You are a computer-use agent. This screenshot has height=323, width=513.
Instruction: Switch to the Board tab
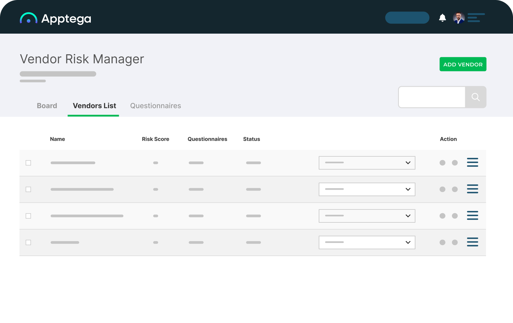point(47,106)
